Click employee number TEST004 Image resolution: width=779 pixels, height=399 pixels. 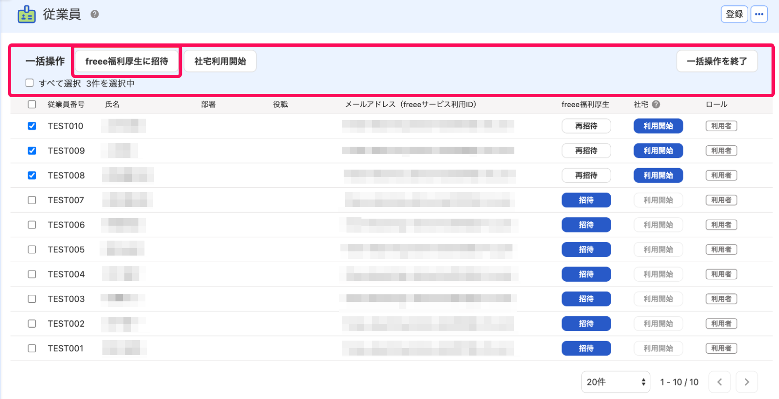pyautogui.click(x=66, y=274)
